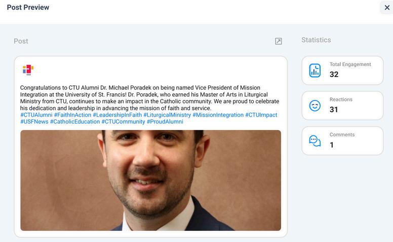Follow the #LeadershipInFaith hashtag link
Viewport: 393px width, 242px height.
[117, 115]
